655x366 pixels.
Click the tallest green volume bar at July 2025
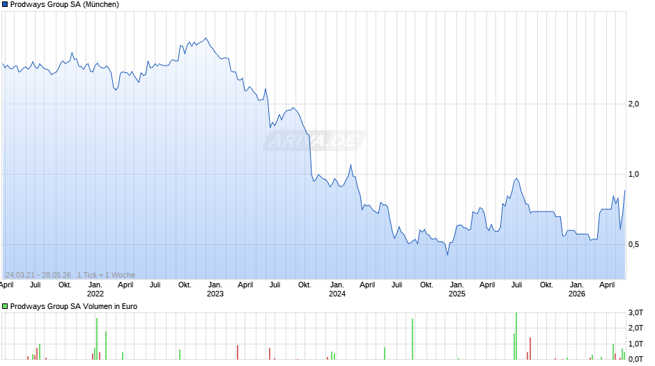[516, 336]
